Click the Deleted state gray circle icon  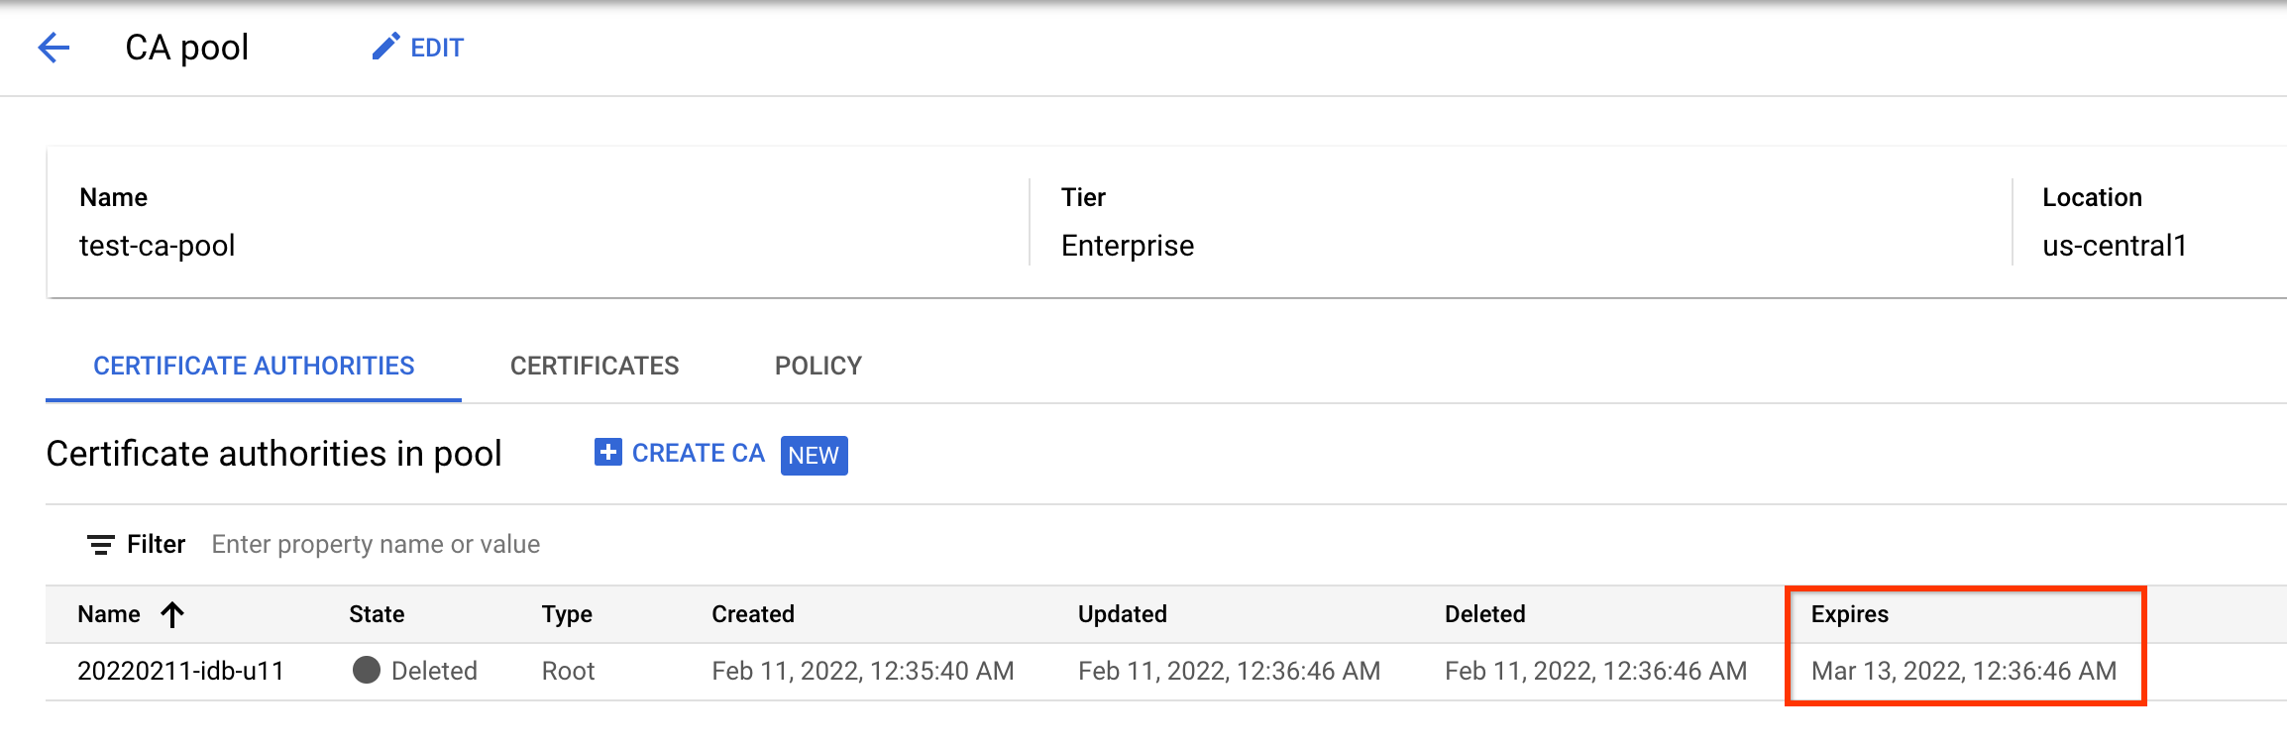click(x=367, y=671)
